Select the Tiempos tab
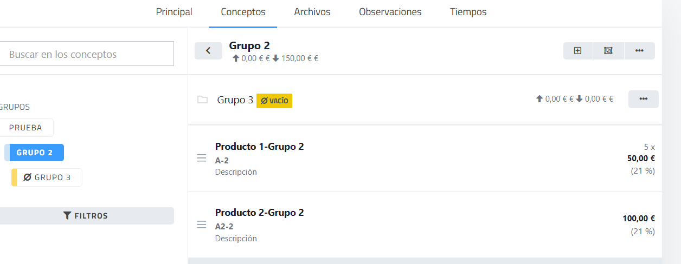 click(468, 12)
